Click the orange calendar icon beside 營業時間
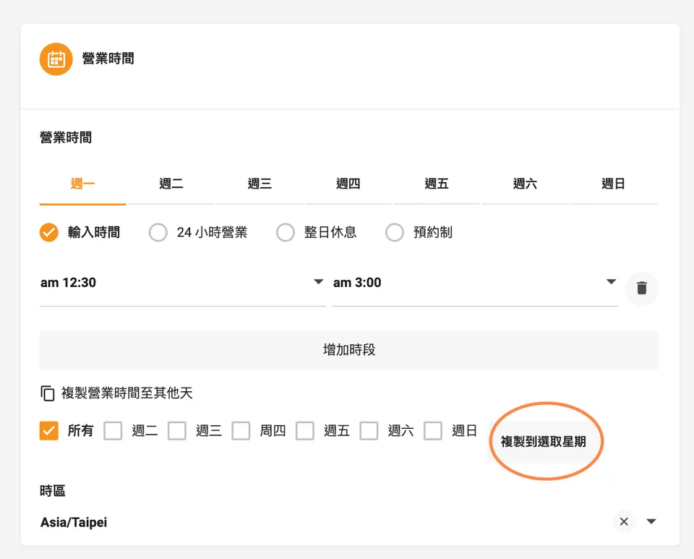 pyautogui.click(x=56, y=59)
